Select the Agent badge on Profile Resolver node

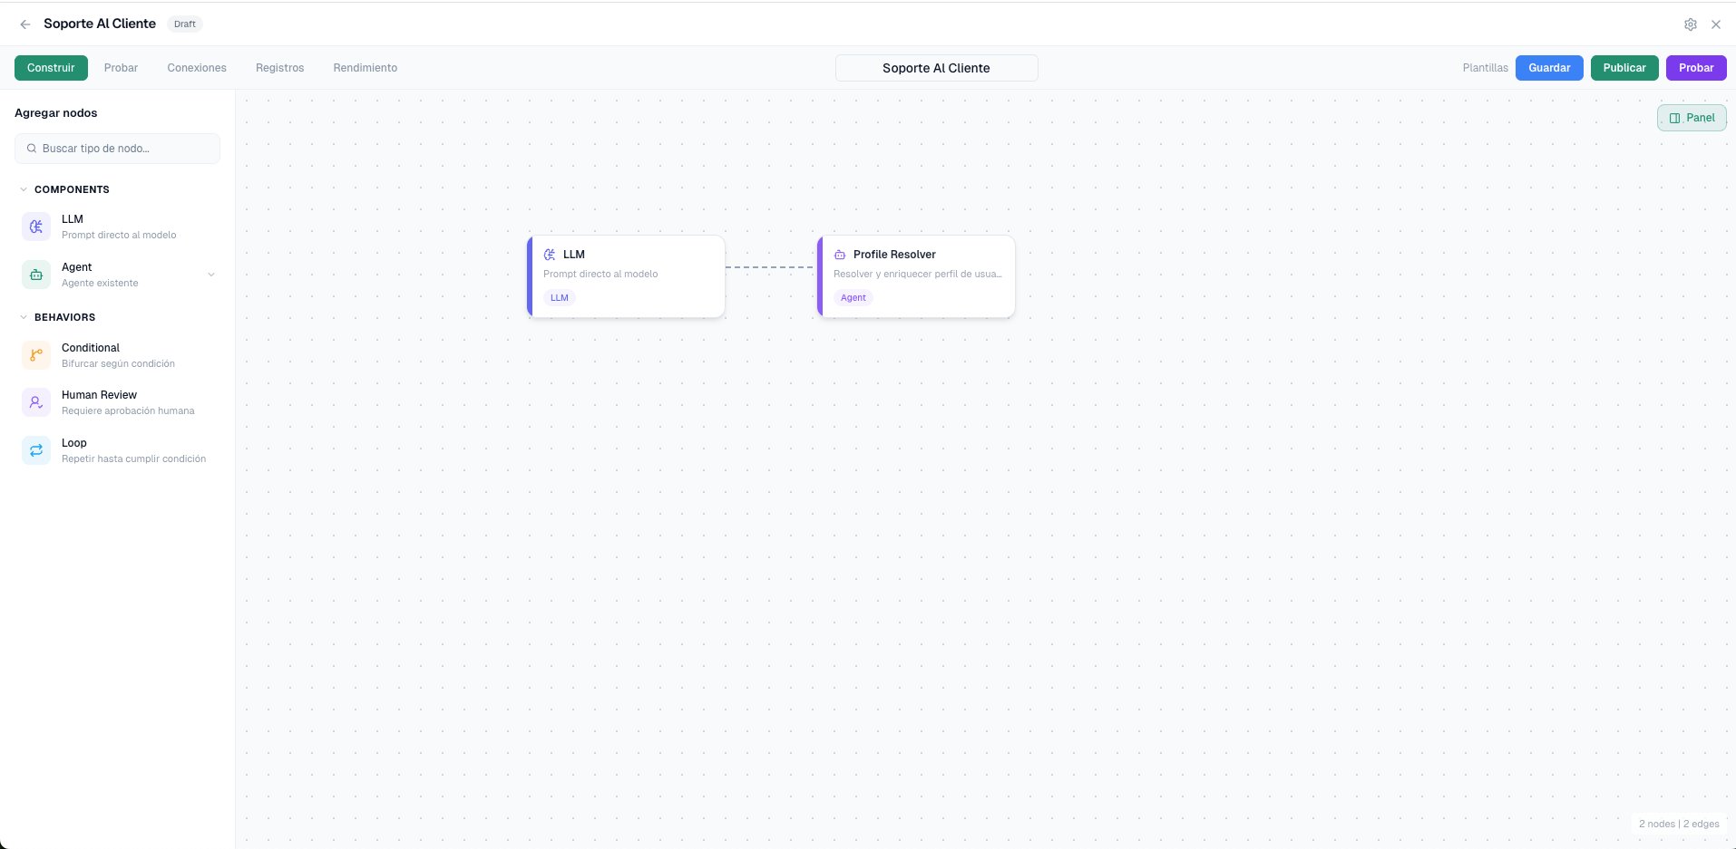[x=853, y=297]
